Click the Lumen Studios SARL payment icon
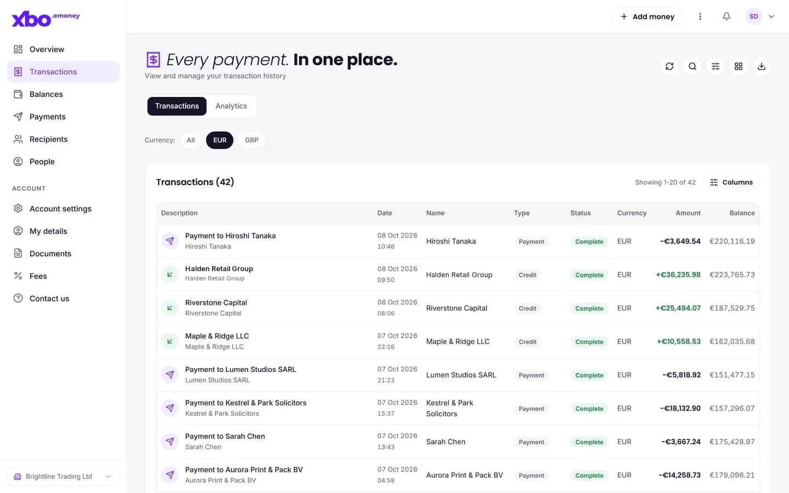 point(170,375)
